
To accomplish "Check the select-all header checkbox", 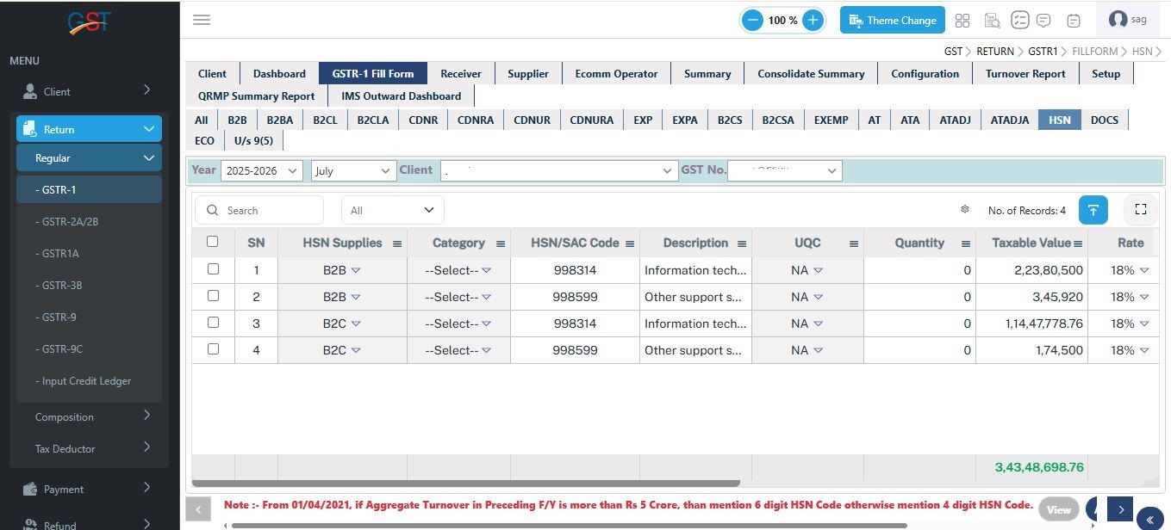I will 213,242.
